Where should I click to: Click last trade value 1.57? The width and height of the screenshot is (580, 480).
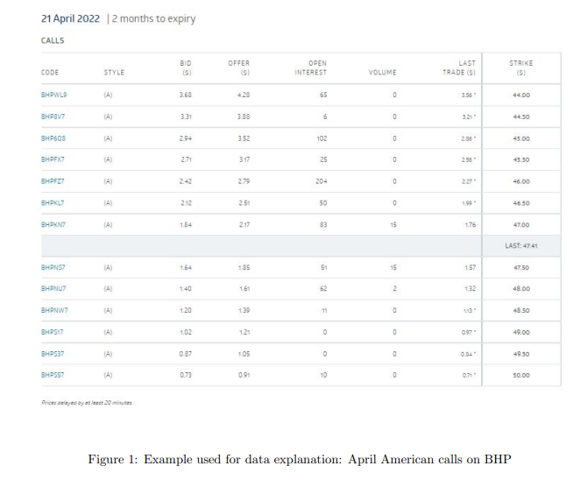(470, 268)
